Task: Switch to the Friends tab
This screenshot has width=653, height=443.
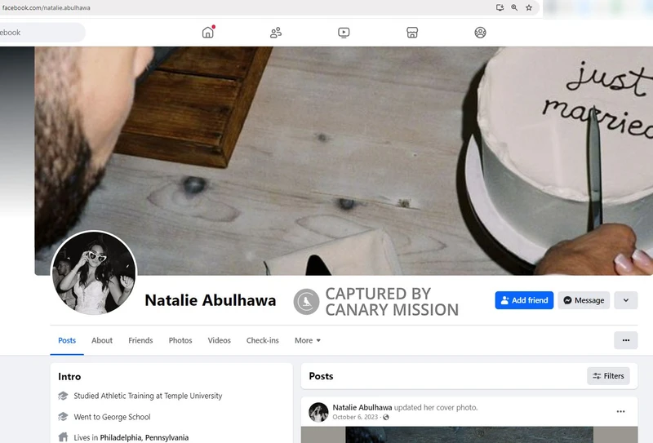Action: coord(140,340)
